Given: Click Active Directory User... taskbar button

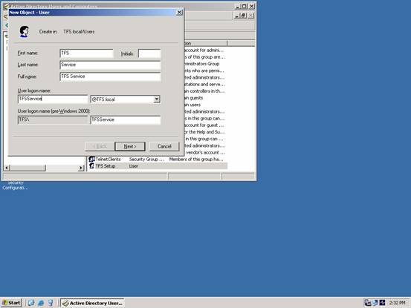Looking at the screenshot, I should click(92, 303).
